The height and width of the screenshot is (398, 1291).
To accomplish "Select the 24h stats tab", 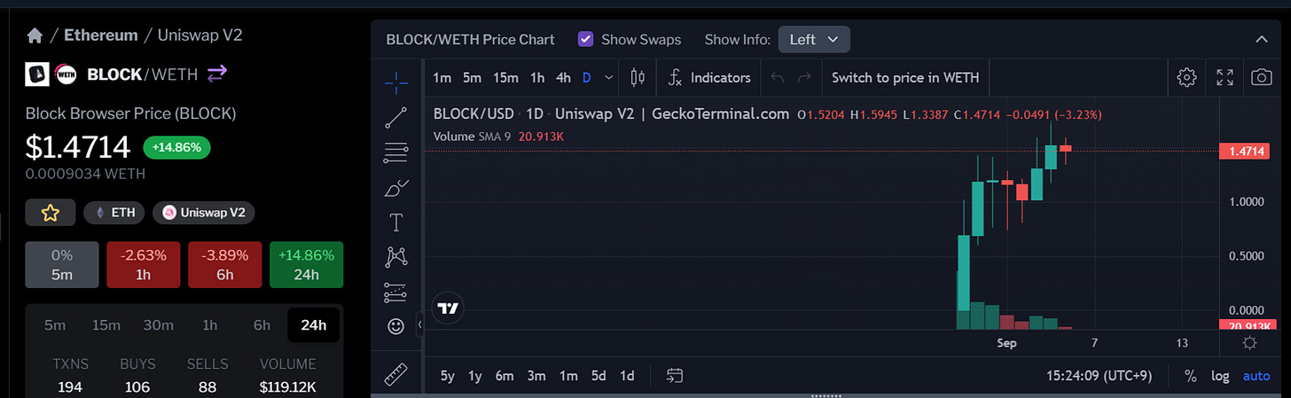I will (313, 325).
